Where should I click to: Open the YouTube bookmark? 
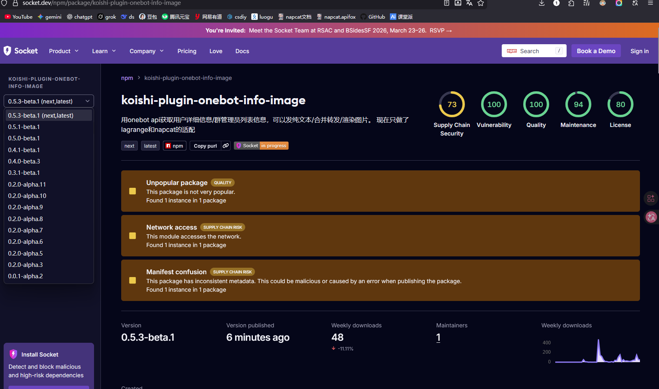click(19, 17)
